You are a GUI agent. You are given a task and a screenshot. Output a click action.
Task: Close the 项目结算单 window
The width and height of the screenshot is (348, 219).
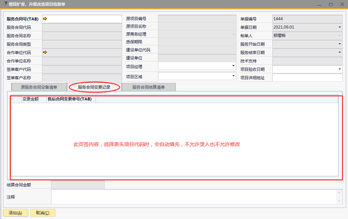point(342,5)
